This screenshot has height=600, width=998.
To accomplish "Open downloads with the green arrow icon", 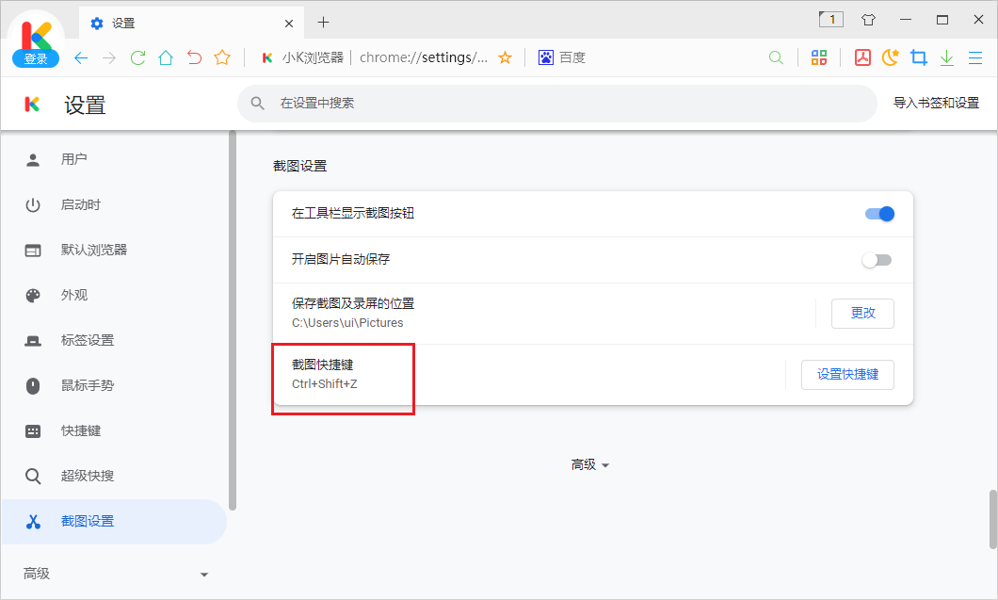I will pos(946,58).
